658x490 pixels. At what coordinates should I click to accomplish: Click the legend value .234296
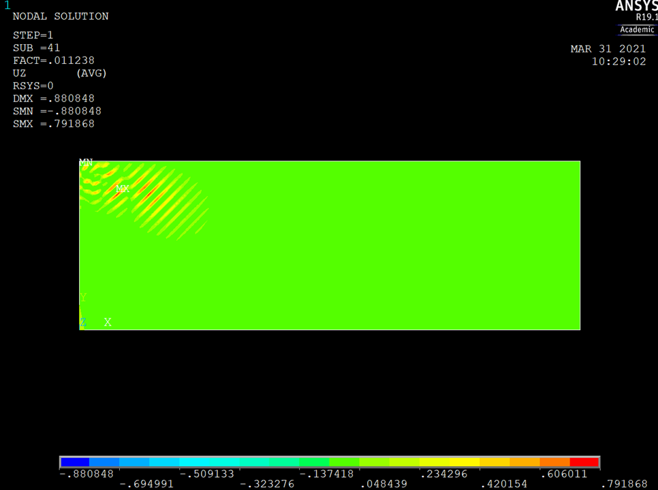point(443,474)
